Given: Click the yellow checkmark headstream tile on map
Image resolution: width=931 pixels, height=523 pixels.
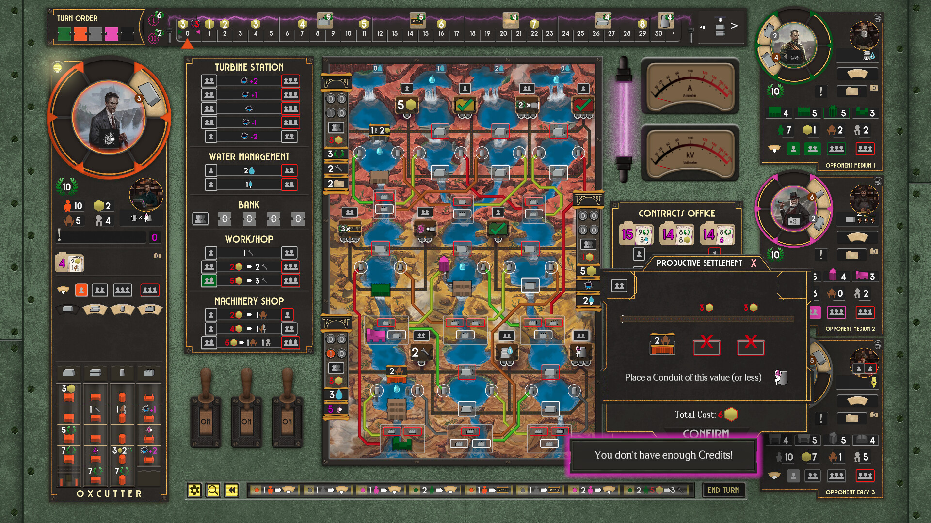Looking at the screenshot, I should pyautogui.click(x=465, y=105).
